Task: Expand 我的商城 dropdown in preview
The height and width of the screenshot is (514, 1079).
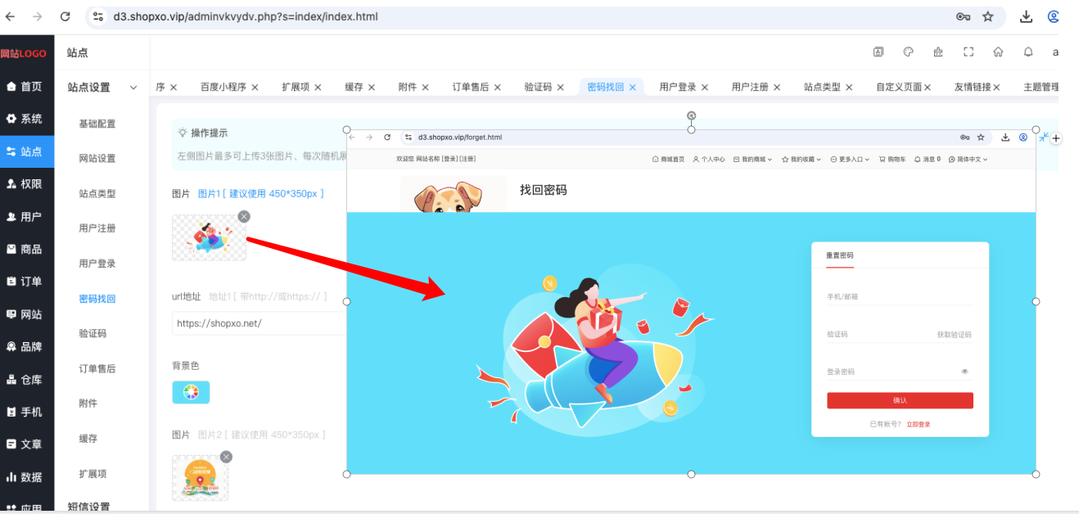Action: (x=753, y=159)
